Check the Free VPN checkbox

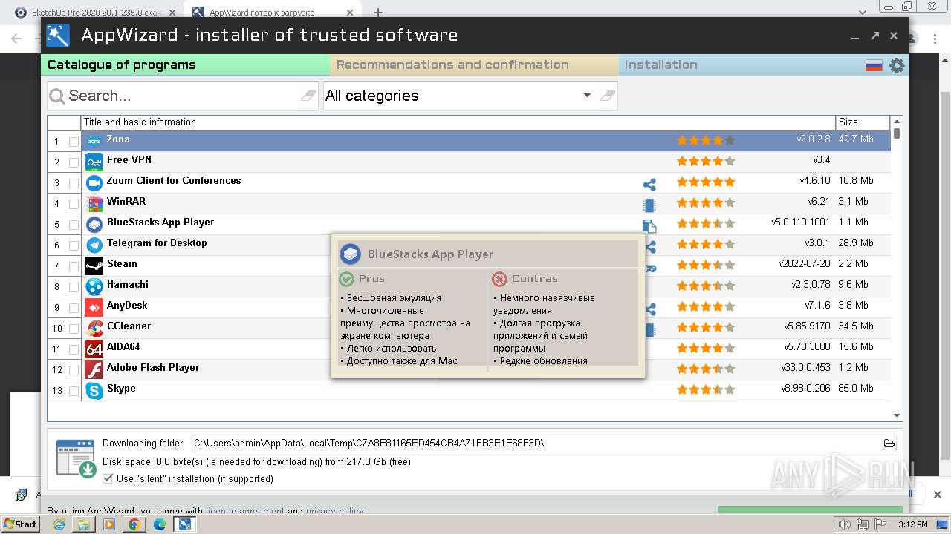click(74, 162)
